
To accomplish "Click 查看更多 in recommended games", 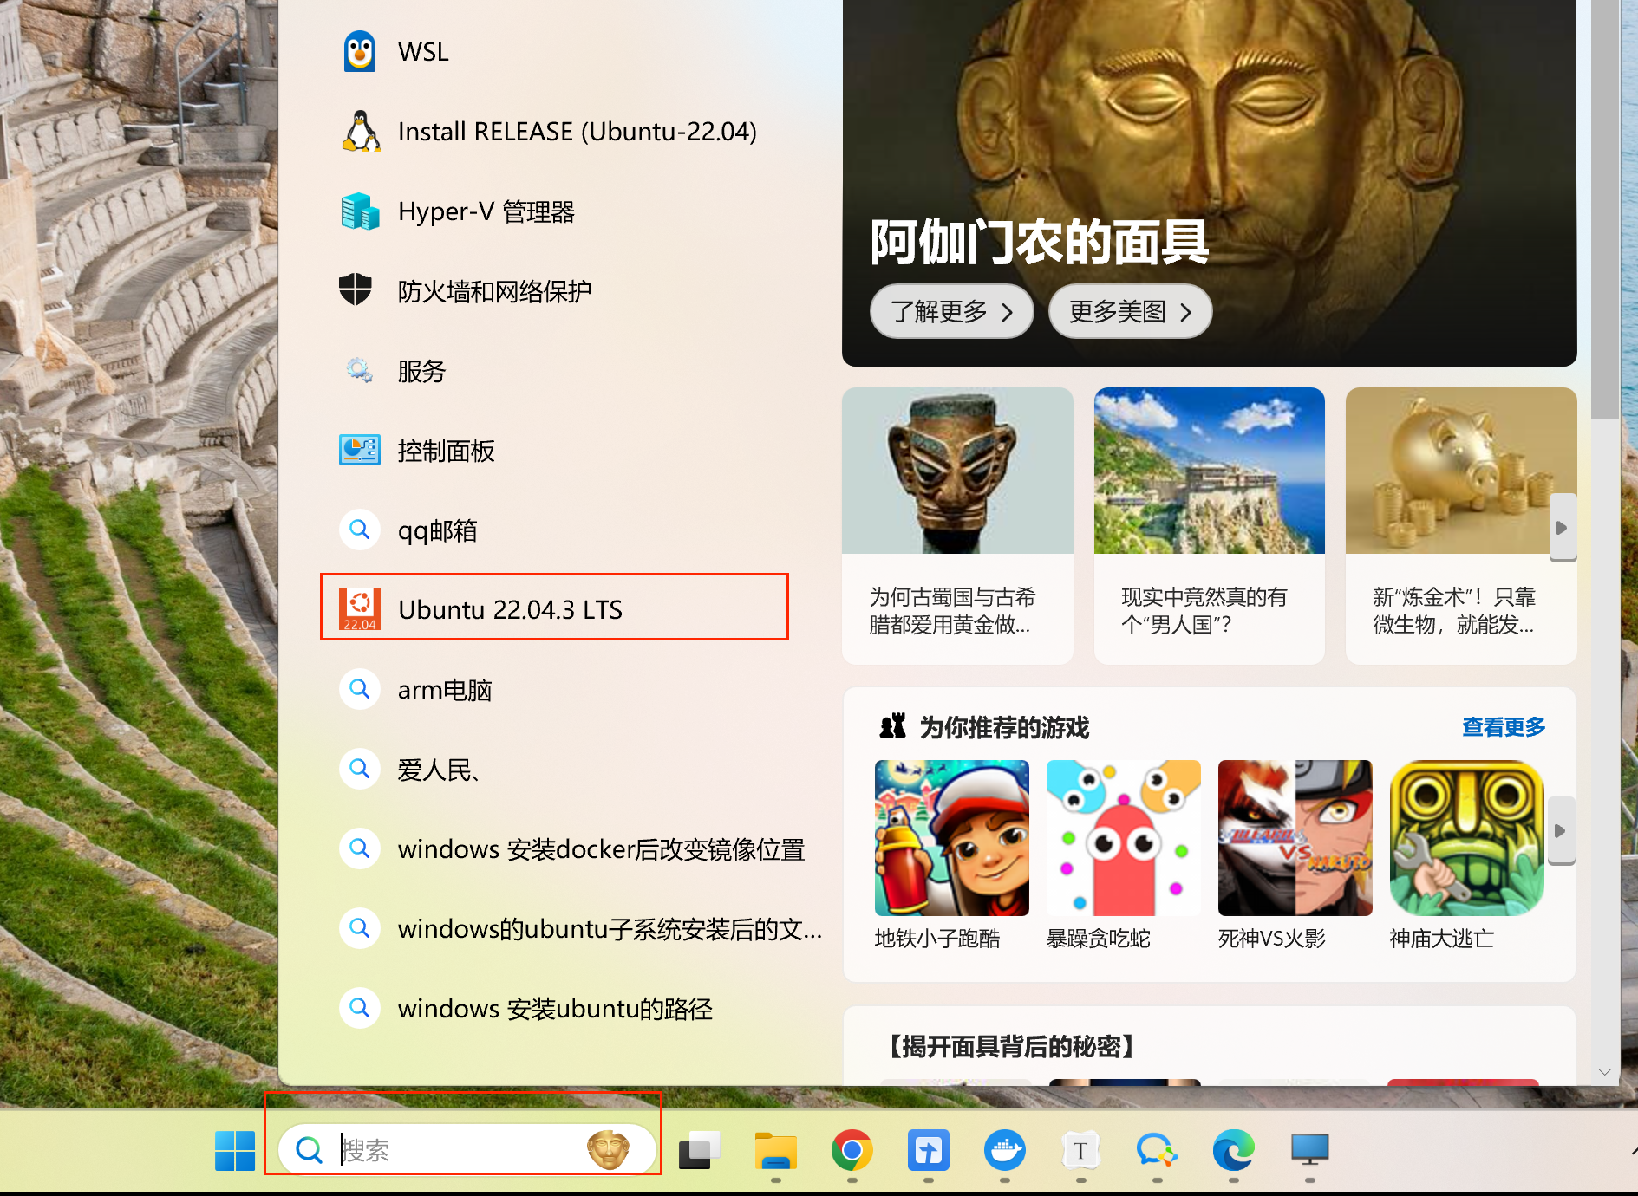I will 1504,727.
